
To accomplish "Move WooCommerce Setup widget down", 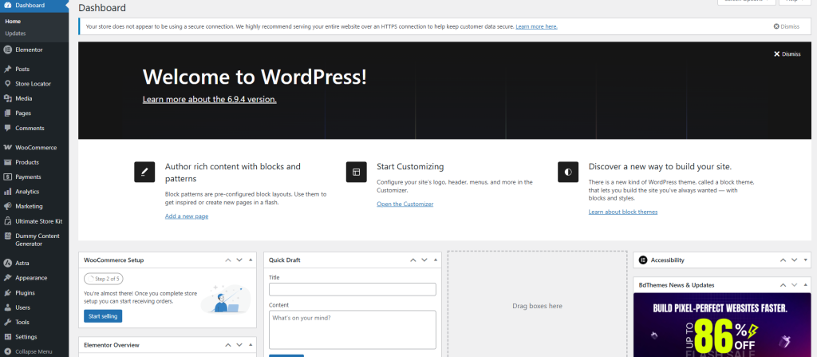I will tap(239, 260).
